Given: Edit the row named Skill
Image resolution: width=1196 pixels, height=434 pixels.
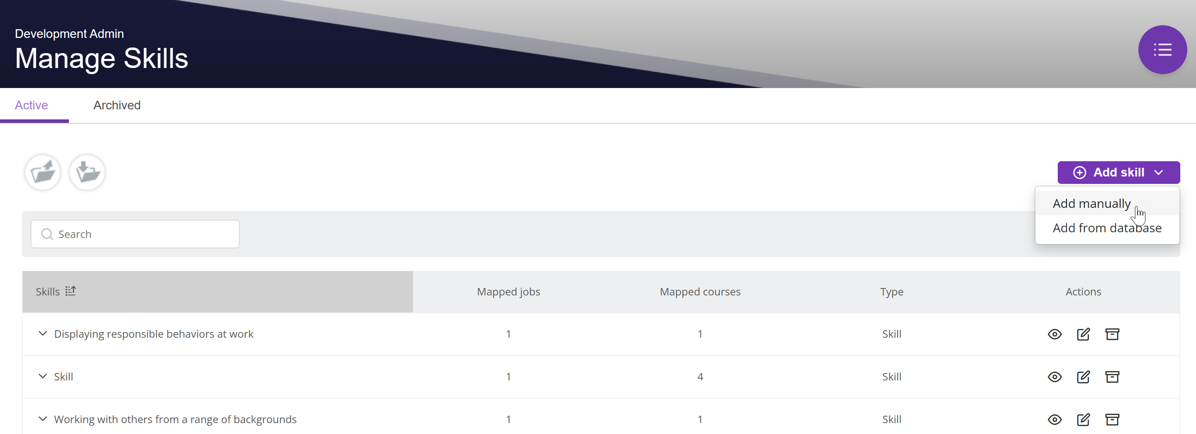Looking at the screenshot, I should pyautogui.click(x=1083, y=377).
